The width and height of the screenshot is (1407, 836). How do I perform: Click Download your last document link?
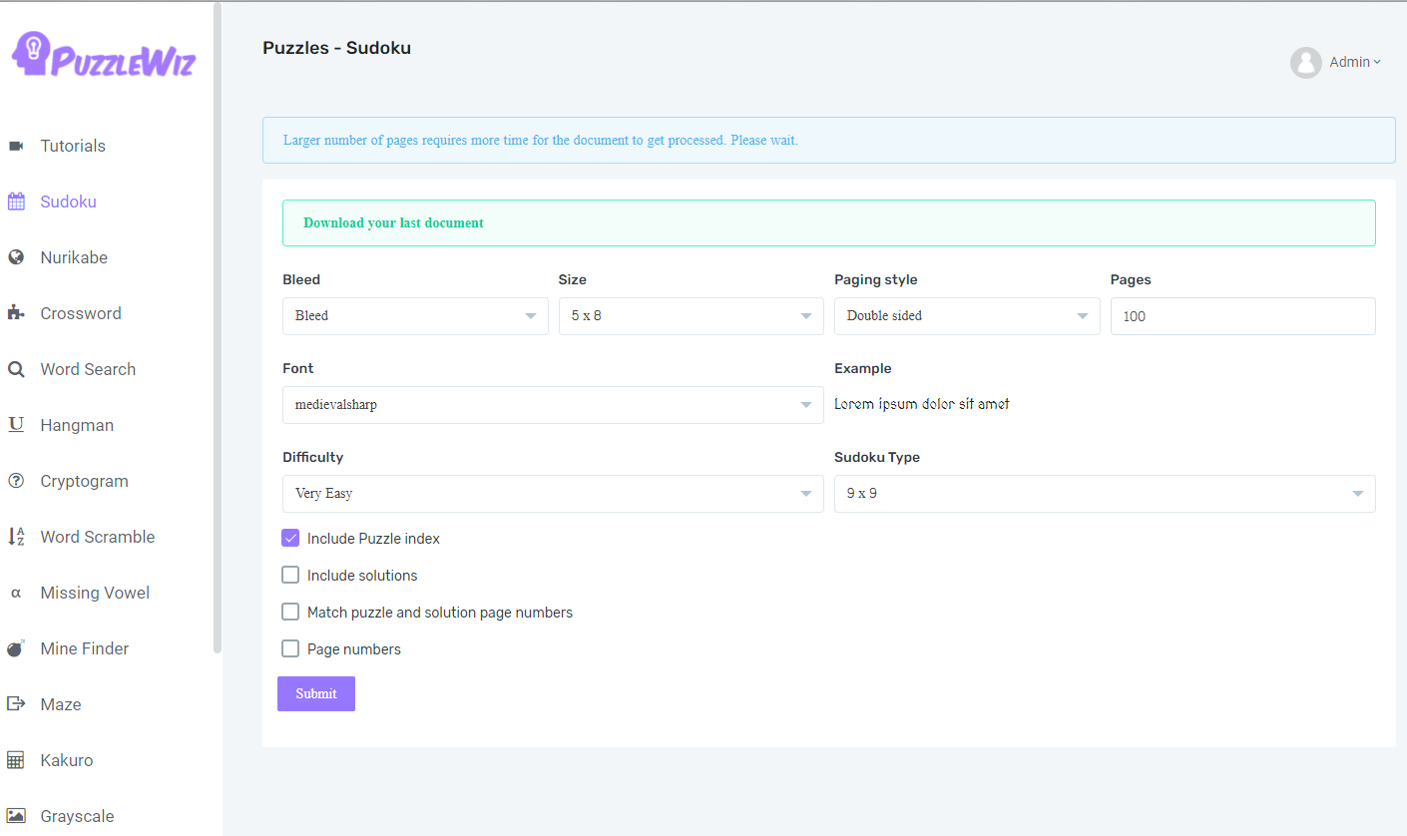393,222
